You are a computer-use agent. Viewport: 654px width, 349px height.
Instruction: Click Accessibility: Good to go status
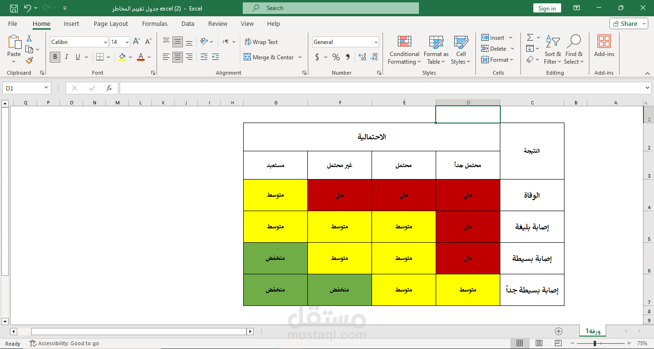pyautogui.click(x=64, y=343)
